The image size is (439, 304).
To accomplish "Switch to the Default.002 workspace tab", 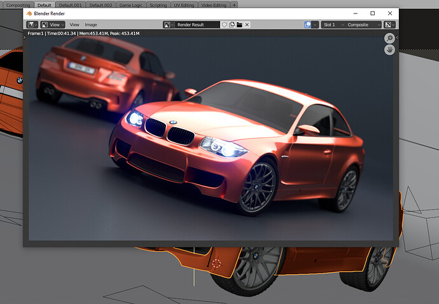I will tap(101, 5).
